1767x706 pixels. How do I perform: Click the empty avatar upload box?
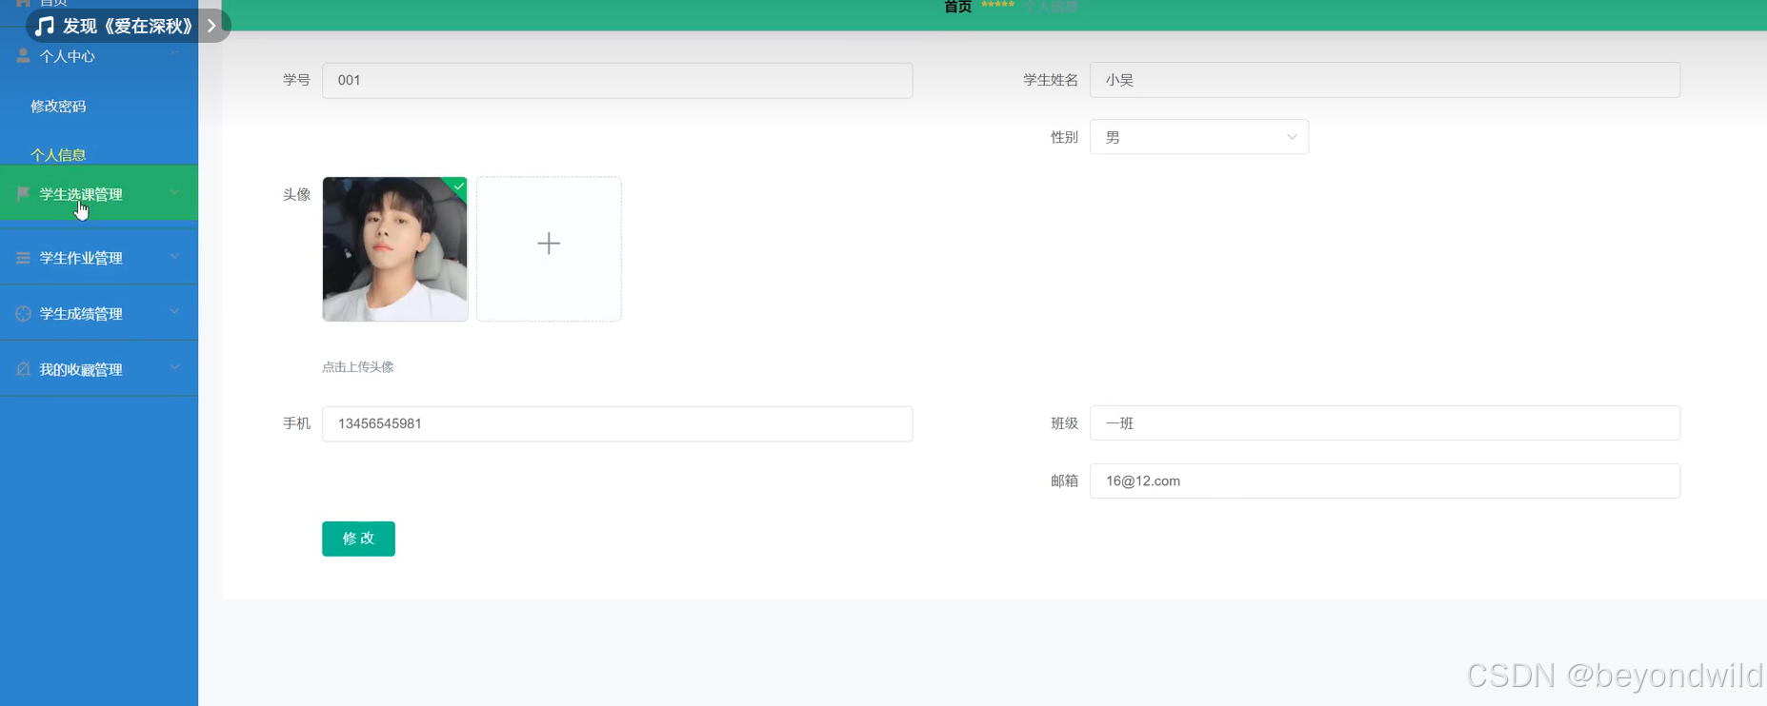(549, 249)
